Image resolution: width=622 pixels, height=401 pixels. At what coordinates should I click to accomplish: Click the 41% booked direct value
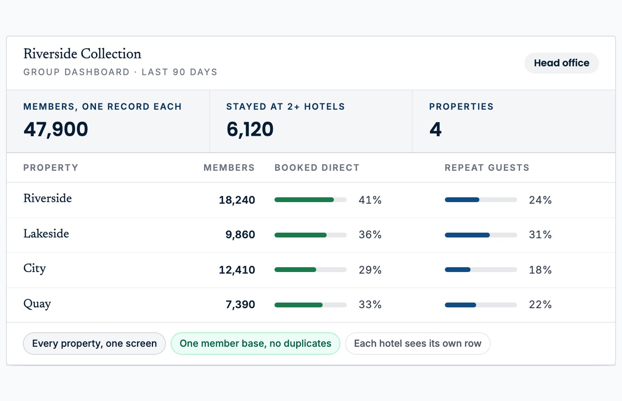[370, 200]
